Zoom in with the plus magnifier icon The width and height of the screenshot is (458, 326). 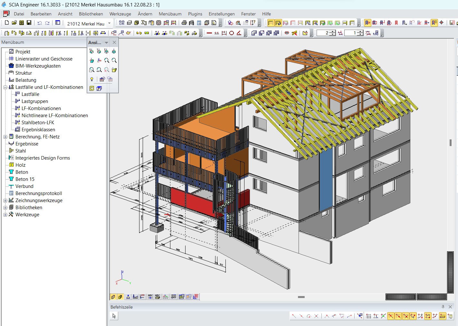107,61
